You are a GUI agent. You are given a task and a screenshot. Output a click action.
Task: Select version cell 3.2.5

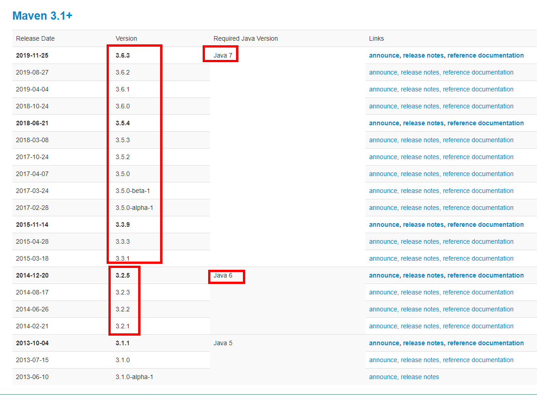[x=123, y=276]
